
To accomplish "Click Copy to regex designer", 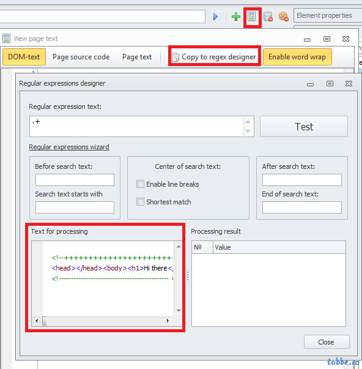I will 214,57.
